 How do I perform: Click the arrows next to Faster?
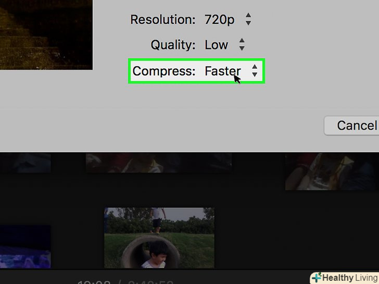[255, 71]
